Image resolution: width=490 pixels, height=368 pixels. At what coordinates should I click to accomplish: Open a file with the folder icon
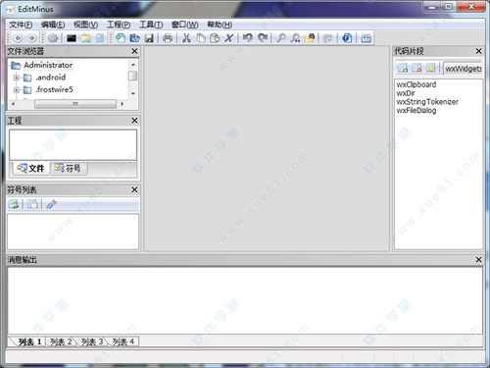pos(134,38)
